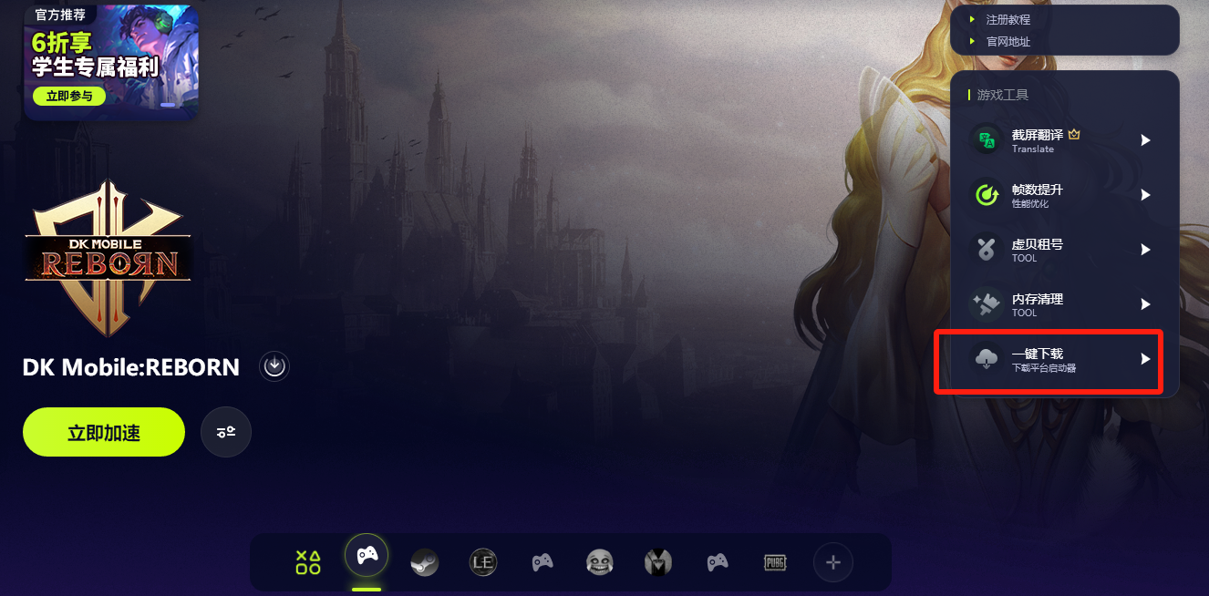Expand the 虚贝租号 arrow

pos(1146,250)
